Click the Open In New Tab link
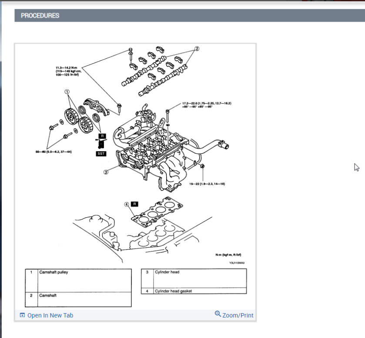This screenshot has height=338, width=365. tap(50, 315)
